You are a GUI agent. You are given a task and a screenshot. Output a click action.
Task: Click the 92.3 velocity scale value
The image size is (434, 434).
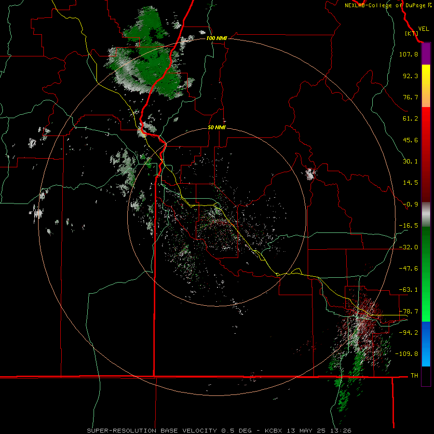410,76
